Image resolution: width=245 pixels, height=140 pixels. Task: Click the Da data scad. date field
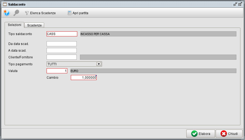[x=62, y=44]
